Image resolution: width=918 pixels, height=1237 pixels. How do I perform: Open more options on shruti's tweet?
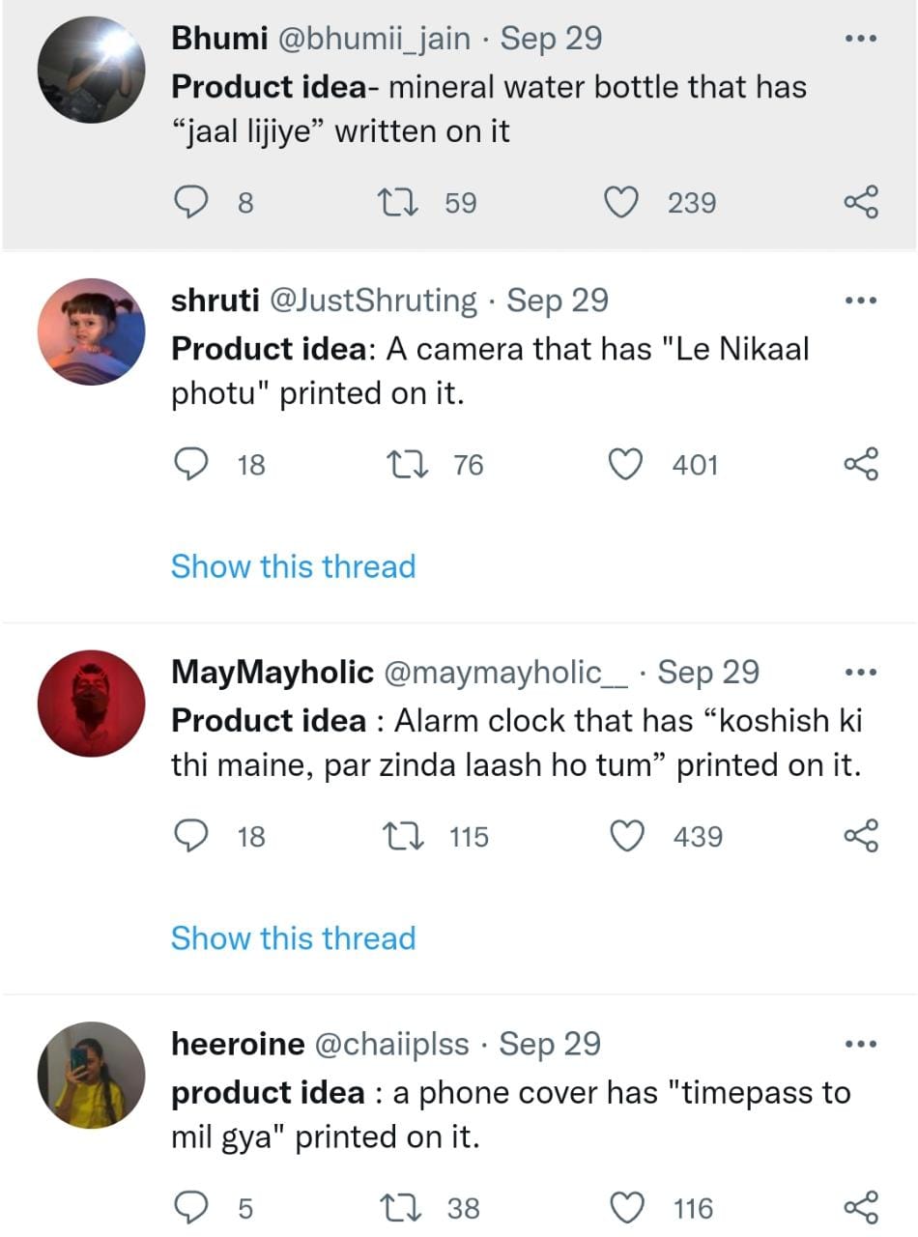860,301
